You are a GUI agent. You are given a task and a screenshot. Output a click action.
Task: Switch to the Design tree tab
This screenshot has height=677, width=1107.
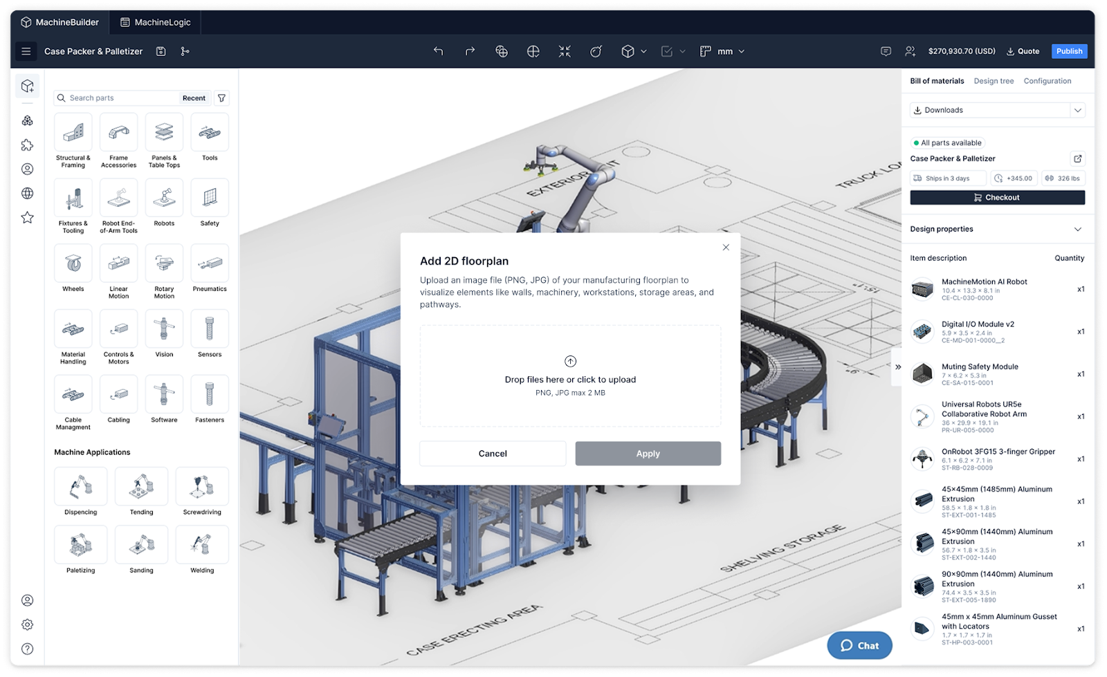tap(994, 81)
